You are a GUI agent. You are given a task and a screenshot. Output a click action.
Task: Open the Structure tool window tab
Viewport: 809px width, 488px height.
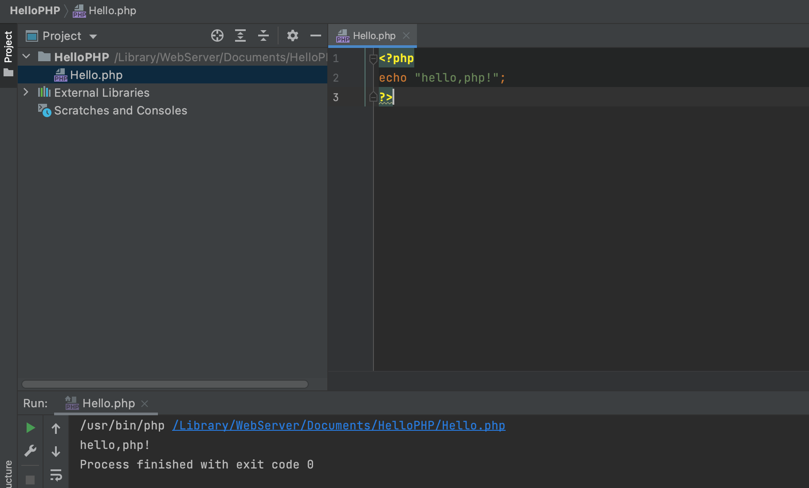[8, 474]
